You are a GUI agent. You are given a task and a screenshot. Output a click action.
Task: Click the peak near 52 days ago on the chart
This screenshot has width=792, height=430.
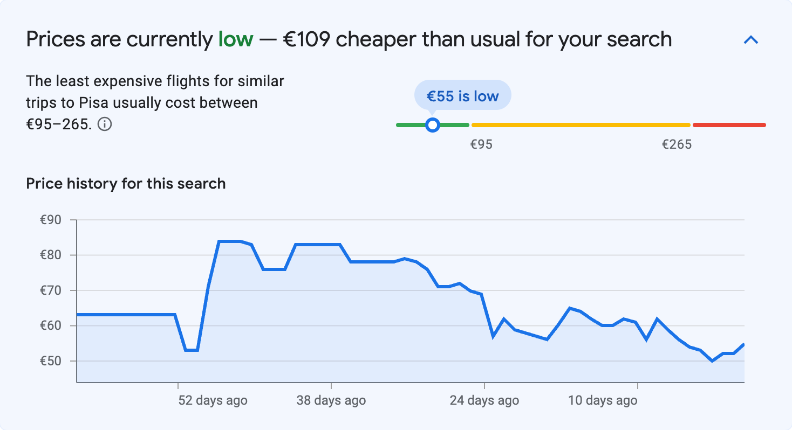click(x=229, y=241)
